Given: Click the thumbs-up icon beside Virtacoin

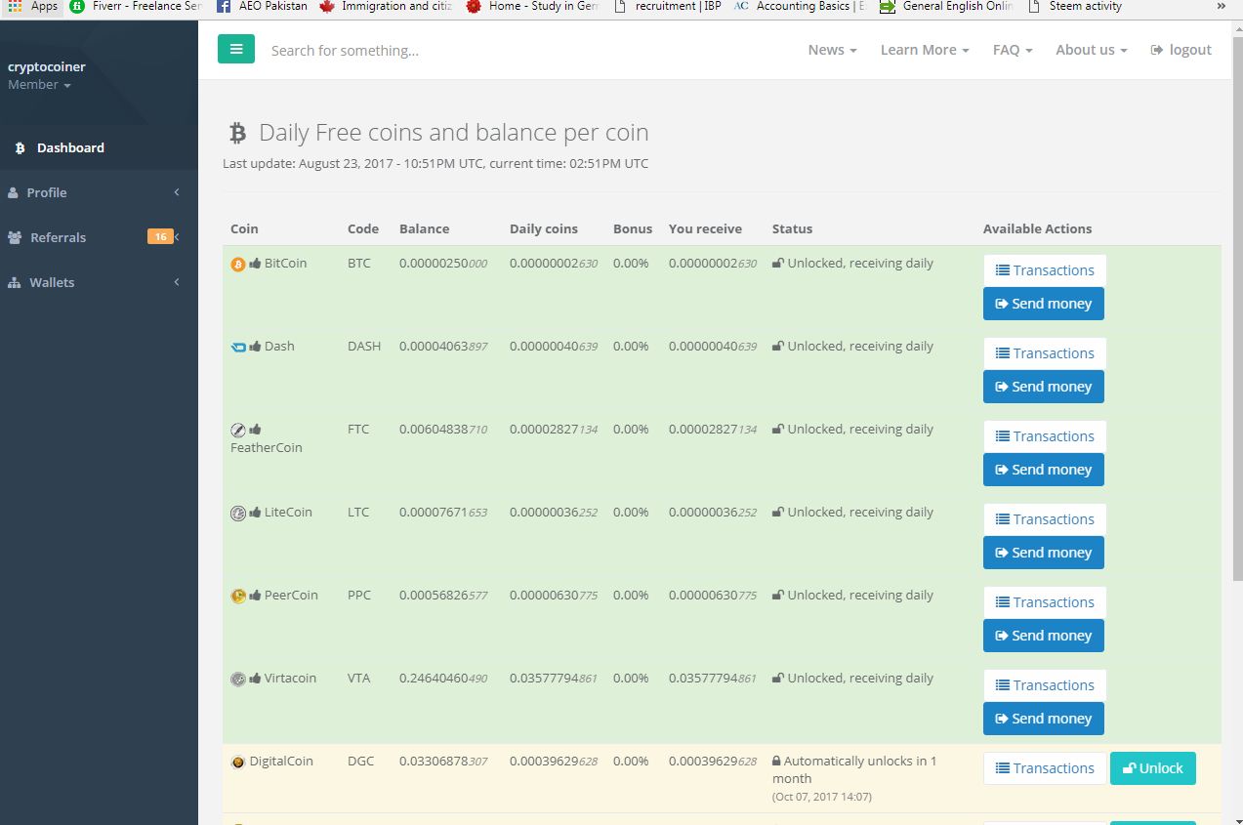Looking at the screenshot, I should pos(255,678).
